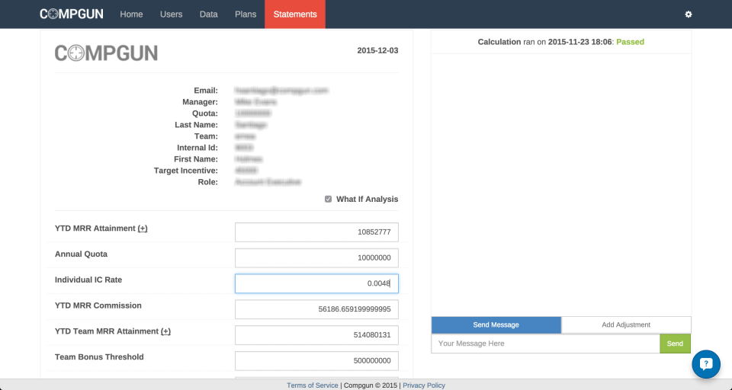This screenshot has height=390, width=732.
Task: Select the Send Message tab
Action: [x=496, y=324]
